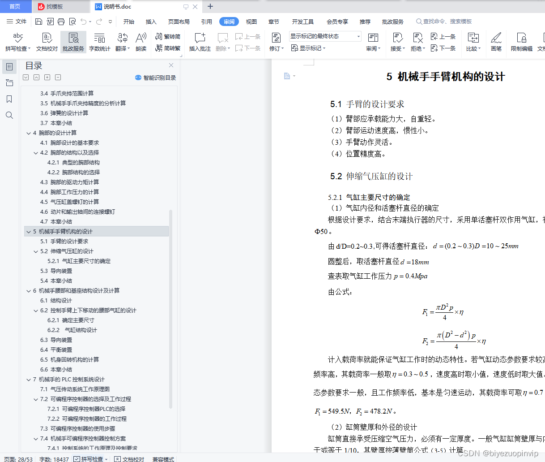Click the search magnifier icon in left sidebar
The height and width of the screenshot is (462, 545).
tap(9, 115)
